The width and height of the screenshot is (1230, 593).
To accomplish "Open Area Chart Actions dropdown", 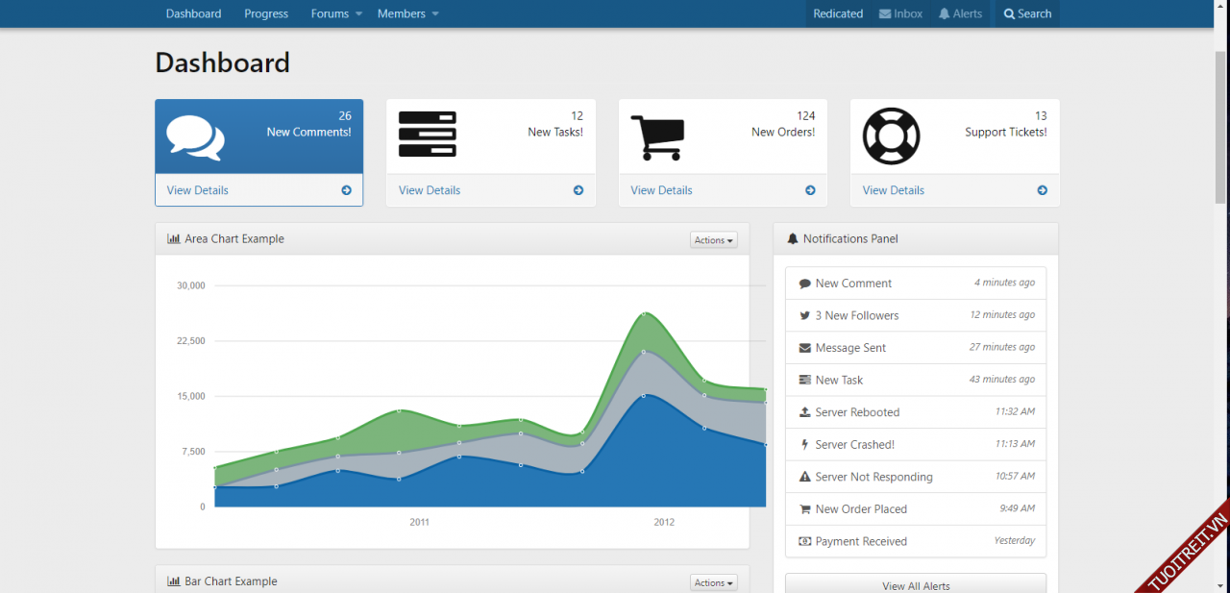I will 714,240.
